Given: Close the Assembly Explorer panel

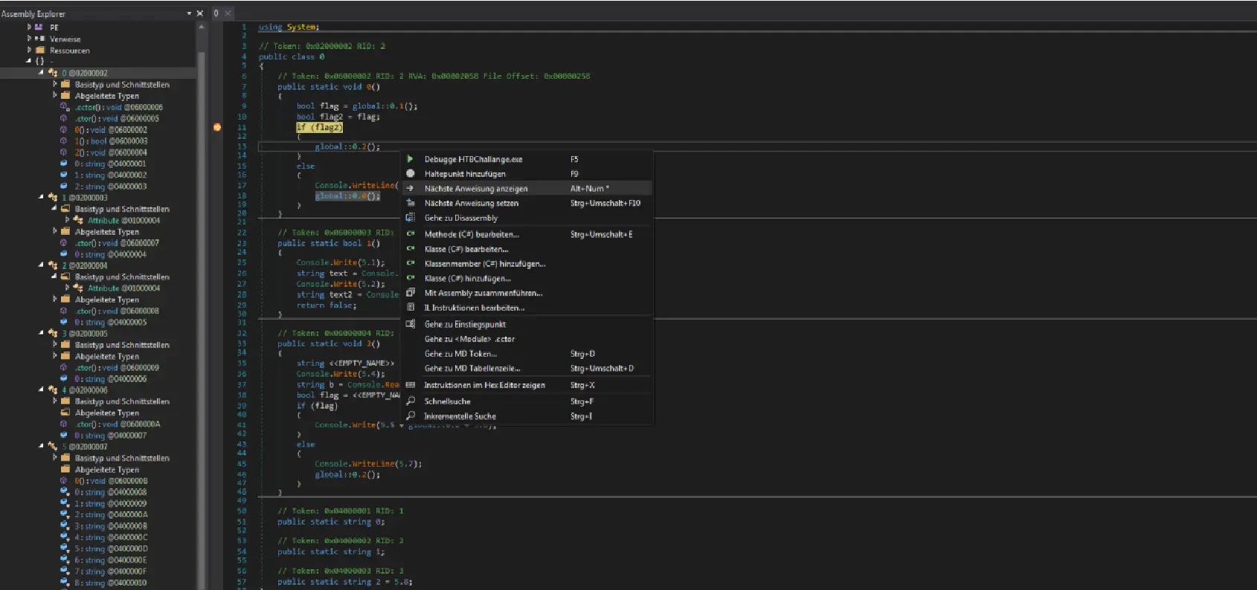Looking at the screenshot, I should (x=199, y=13).
